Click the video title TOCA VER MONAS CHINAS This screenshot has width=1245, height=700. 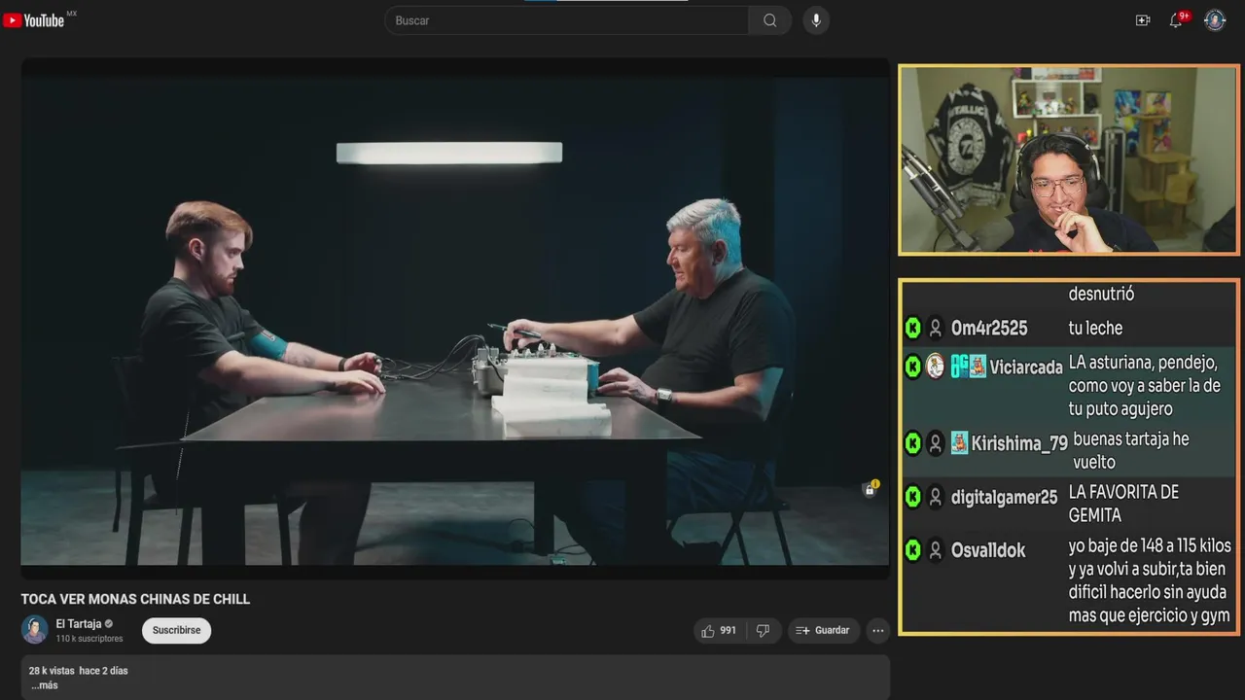tap(135, 599)
